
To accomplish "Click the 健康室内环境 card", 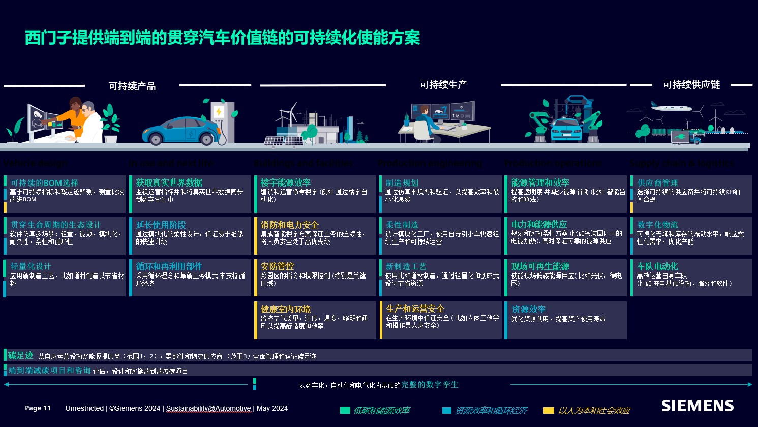I will click(x=315, y=320).
